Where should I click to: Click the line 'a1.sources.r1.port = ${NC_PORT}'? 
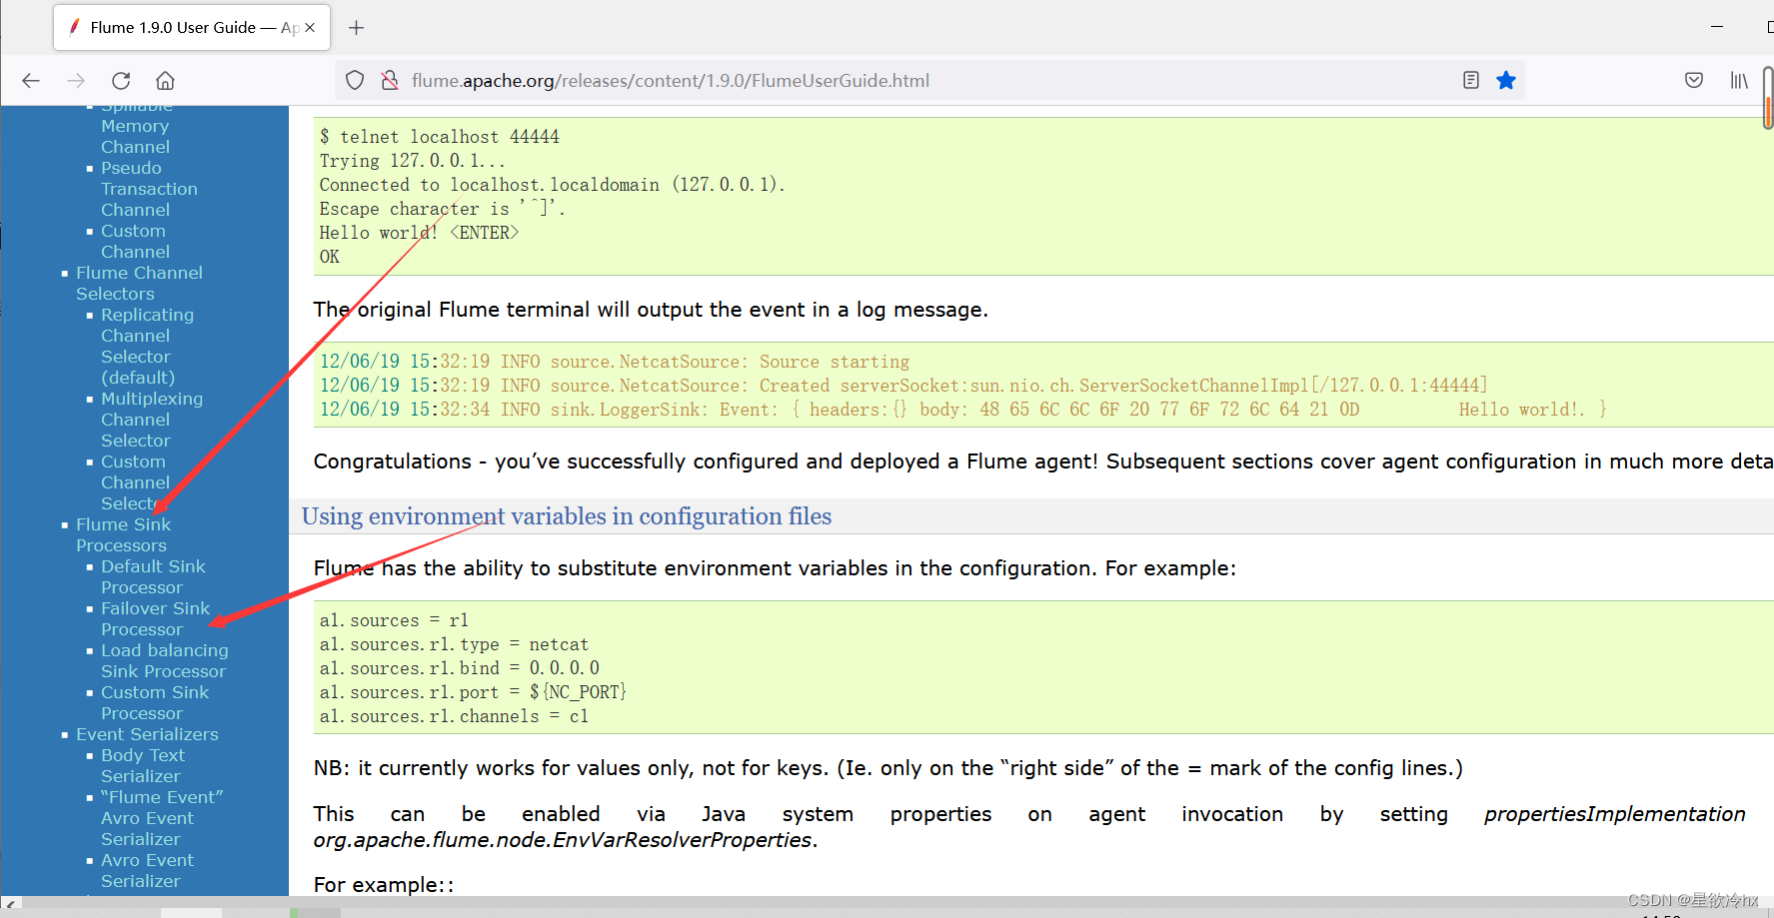tap(473, 692)
